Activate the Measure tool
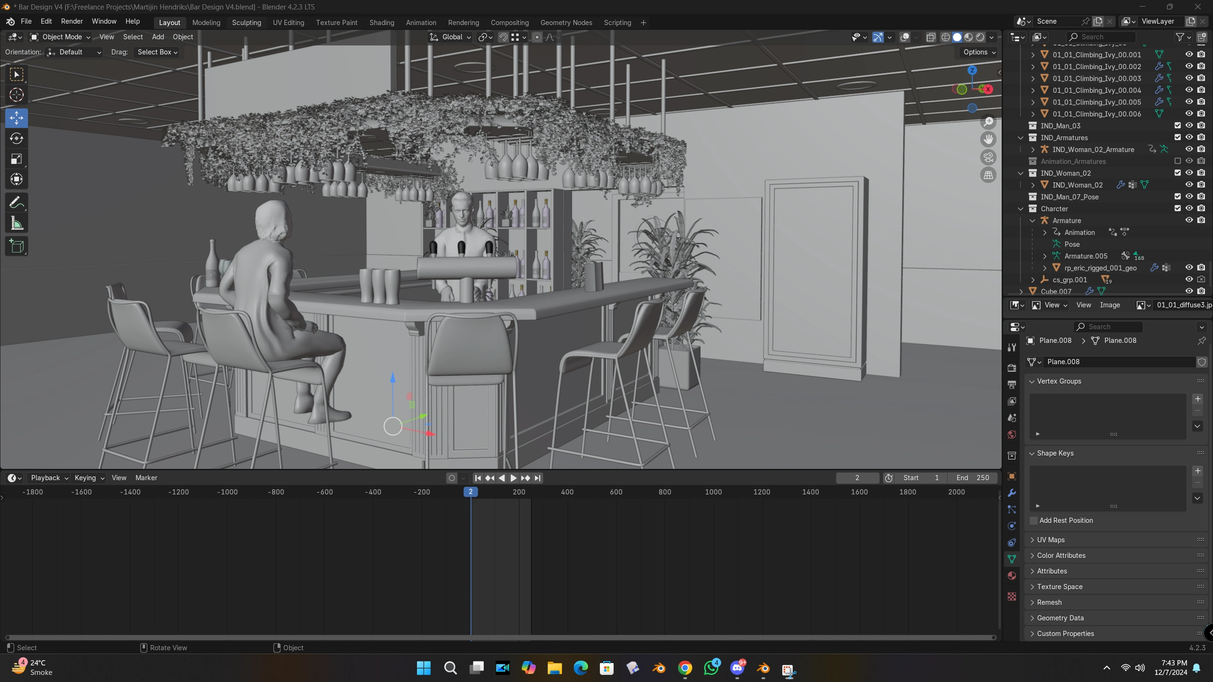Image resolution: width=1213 pixels, height=682 pixels. pyautogui.click(x=17, y=224)
